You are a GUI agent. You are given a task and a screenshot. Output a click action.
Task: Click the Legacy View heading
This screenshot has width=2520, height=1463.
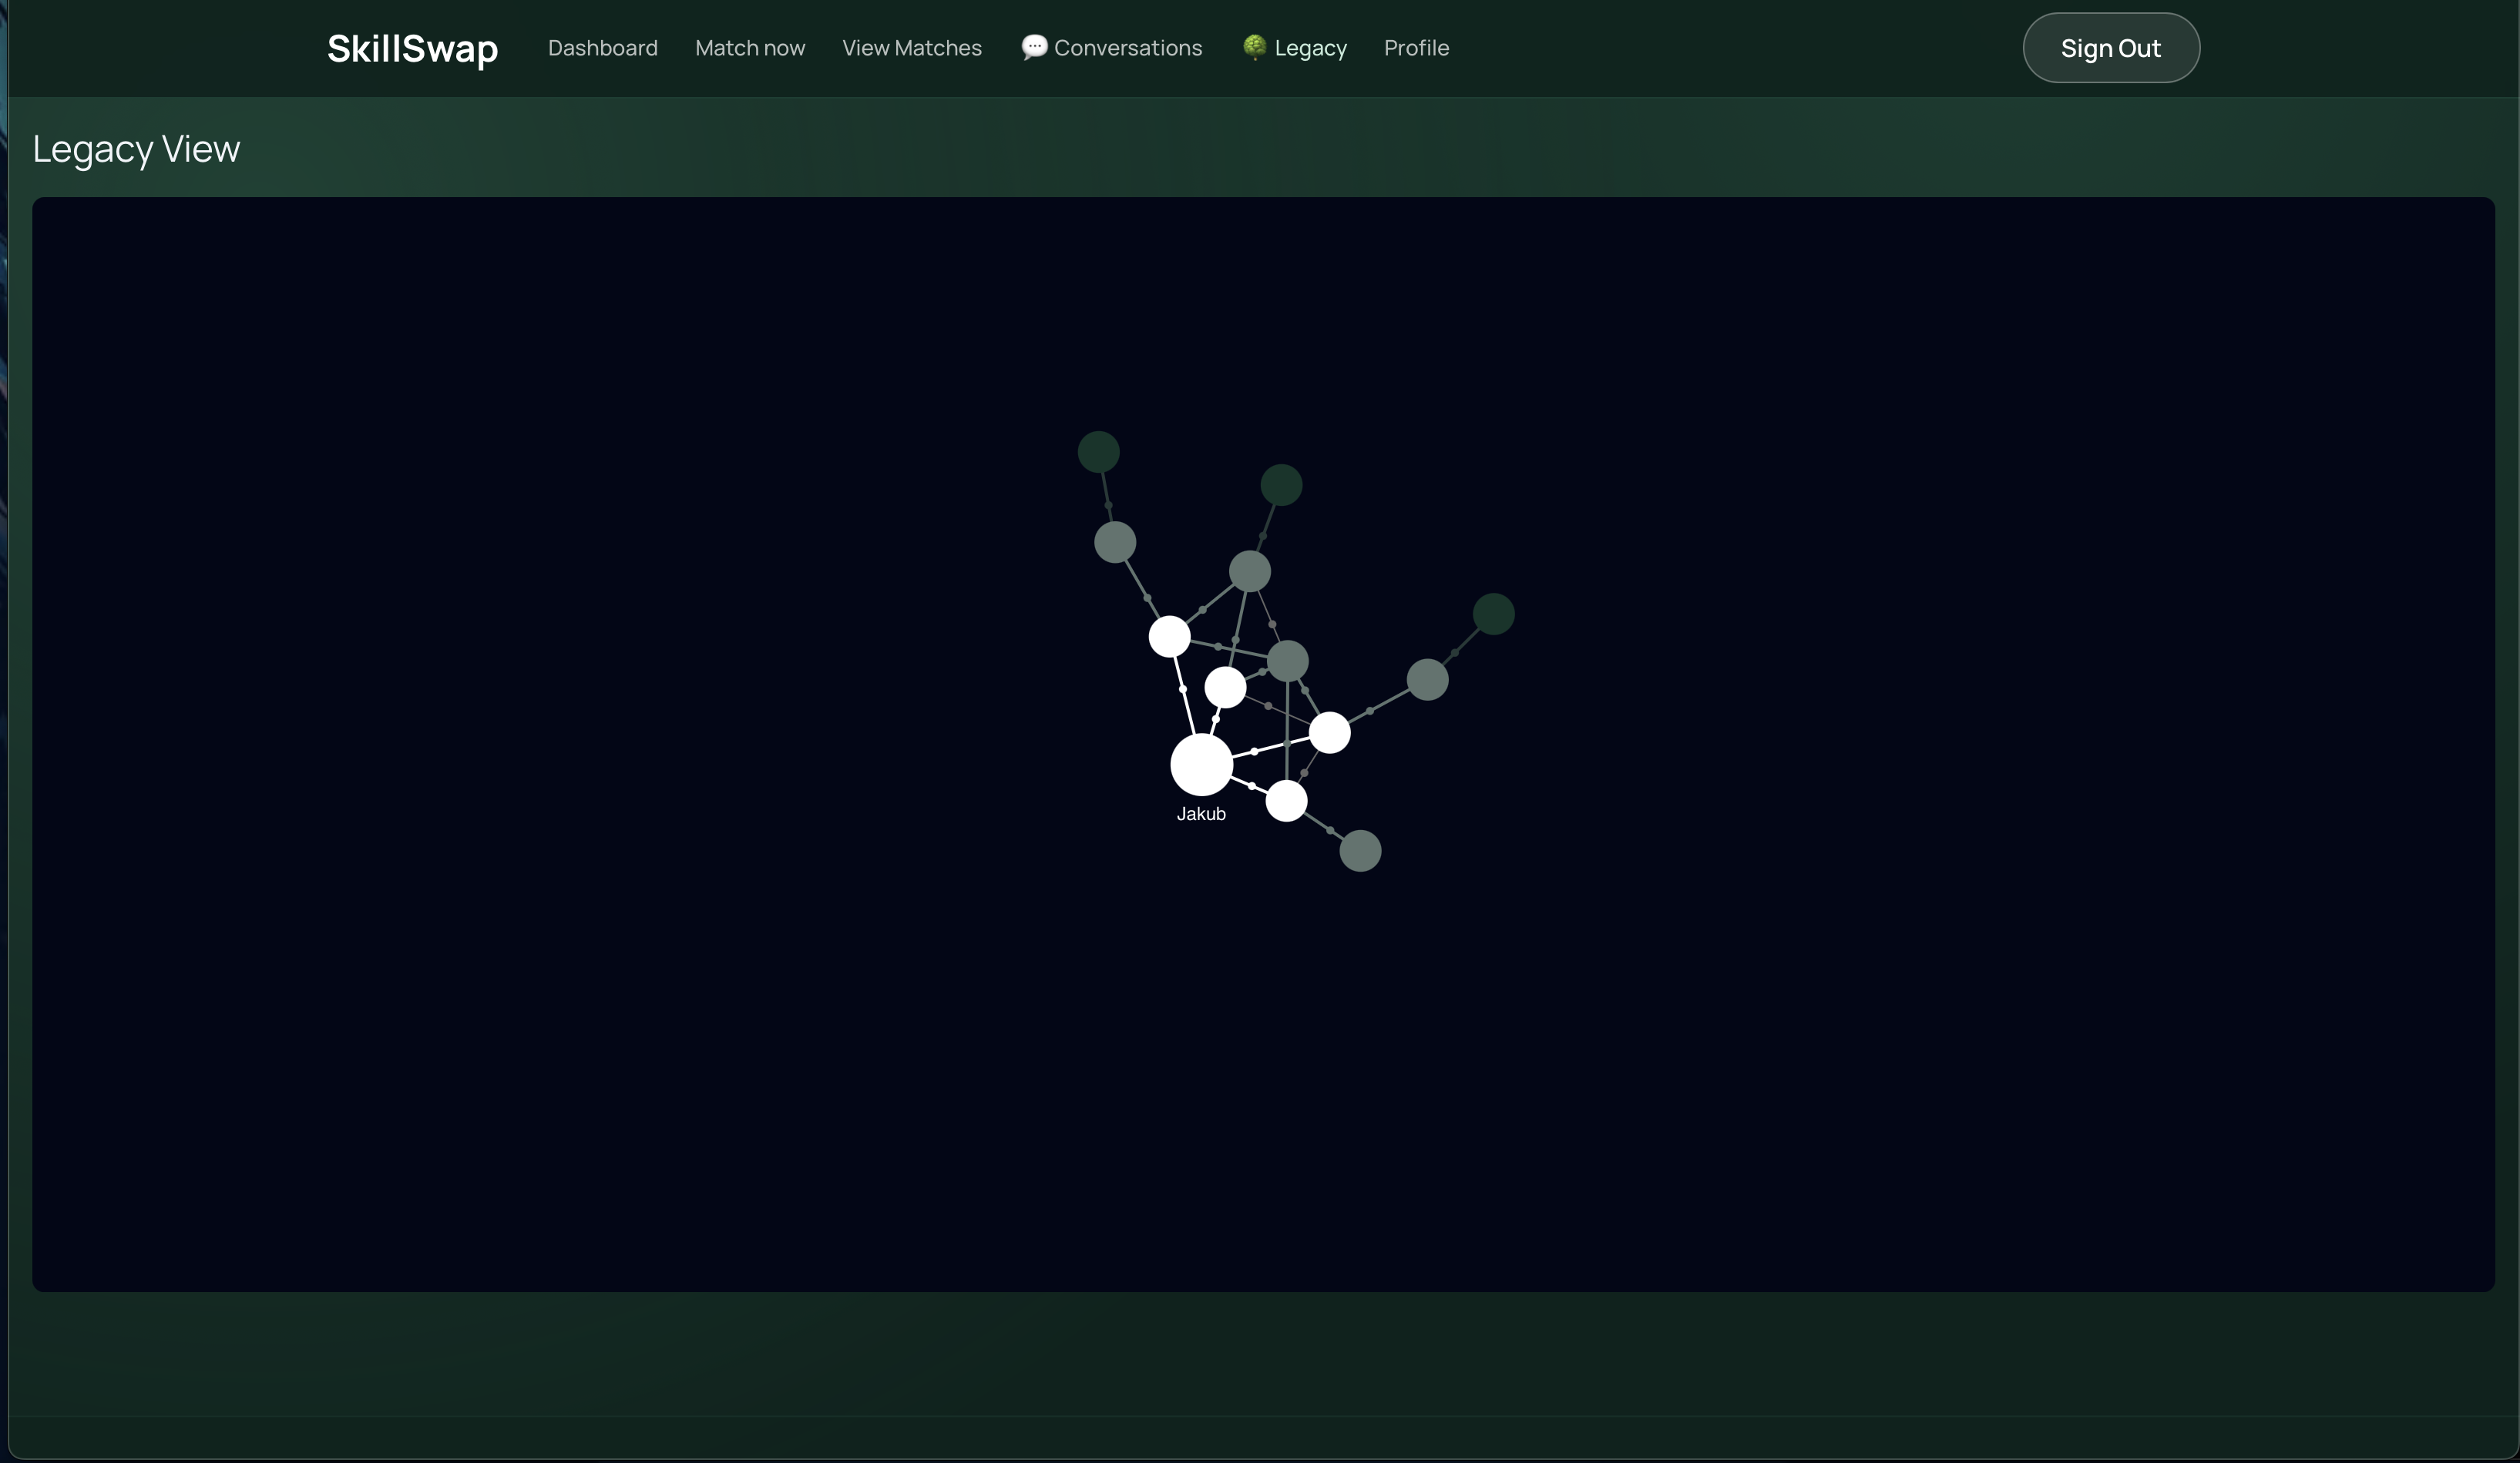136,149
